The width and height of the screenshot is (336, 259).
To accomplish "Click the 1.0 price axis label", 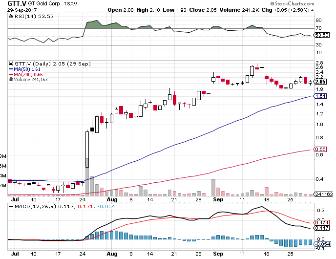I will (319, 125).
